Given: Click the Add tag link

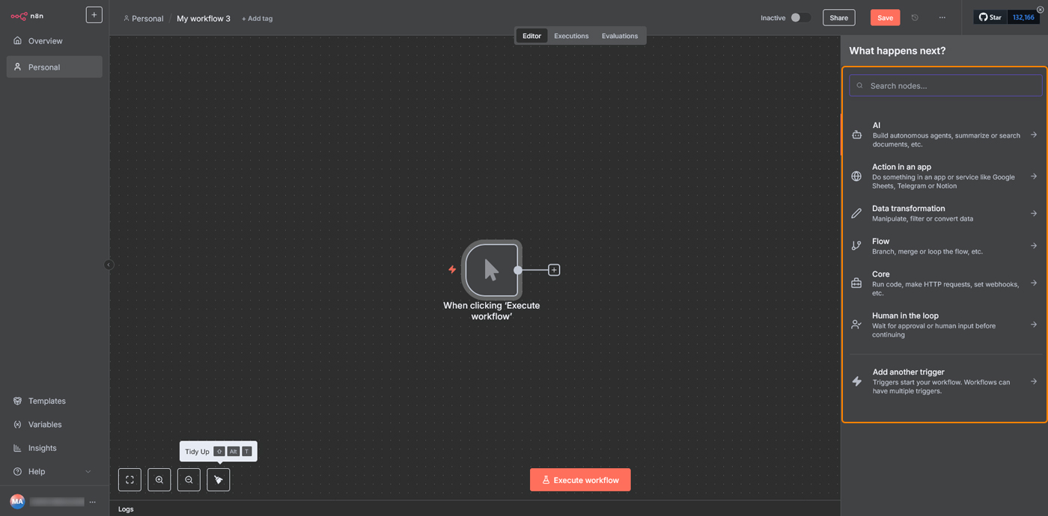Looking at the screenshot, I should coord(257,19).
